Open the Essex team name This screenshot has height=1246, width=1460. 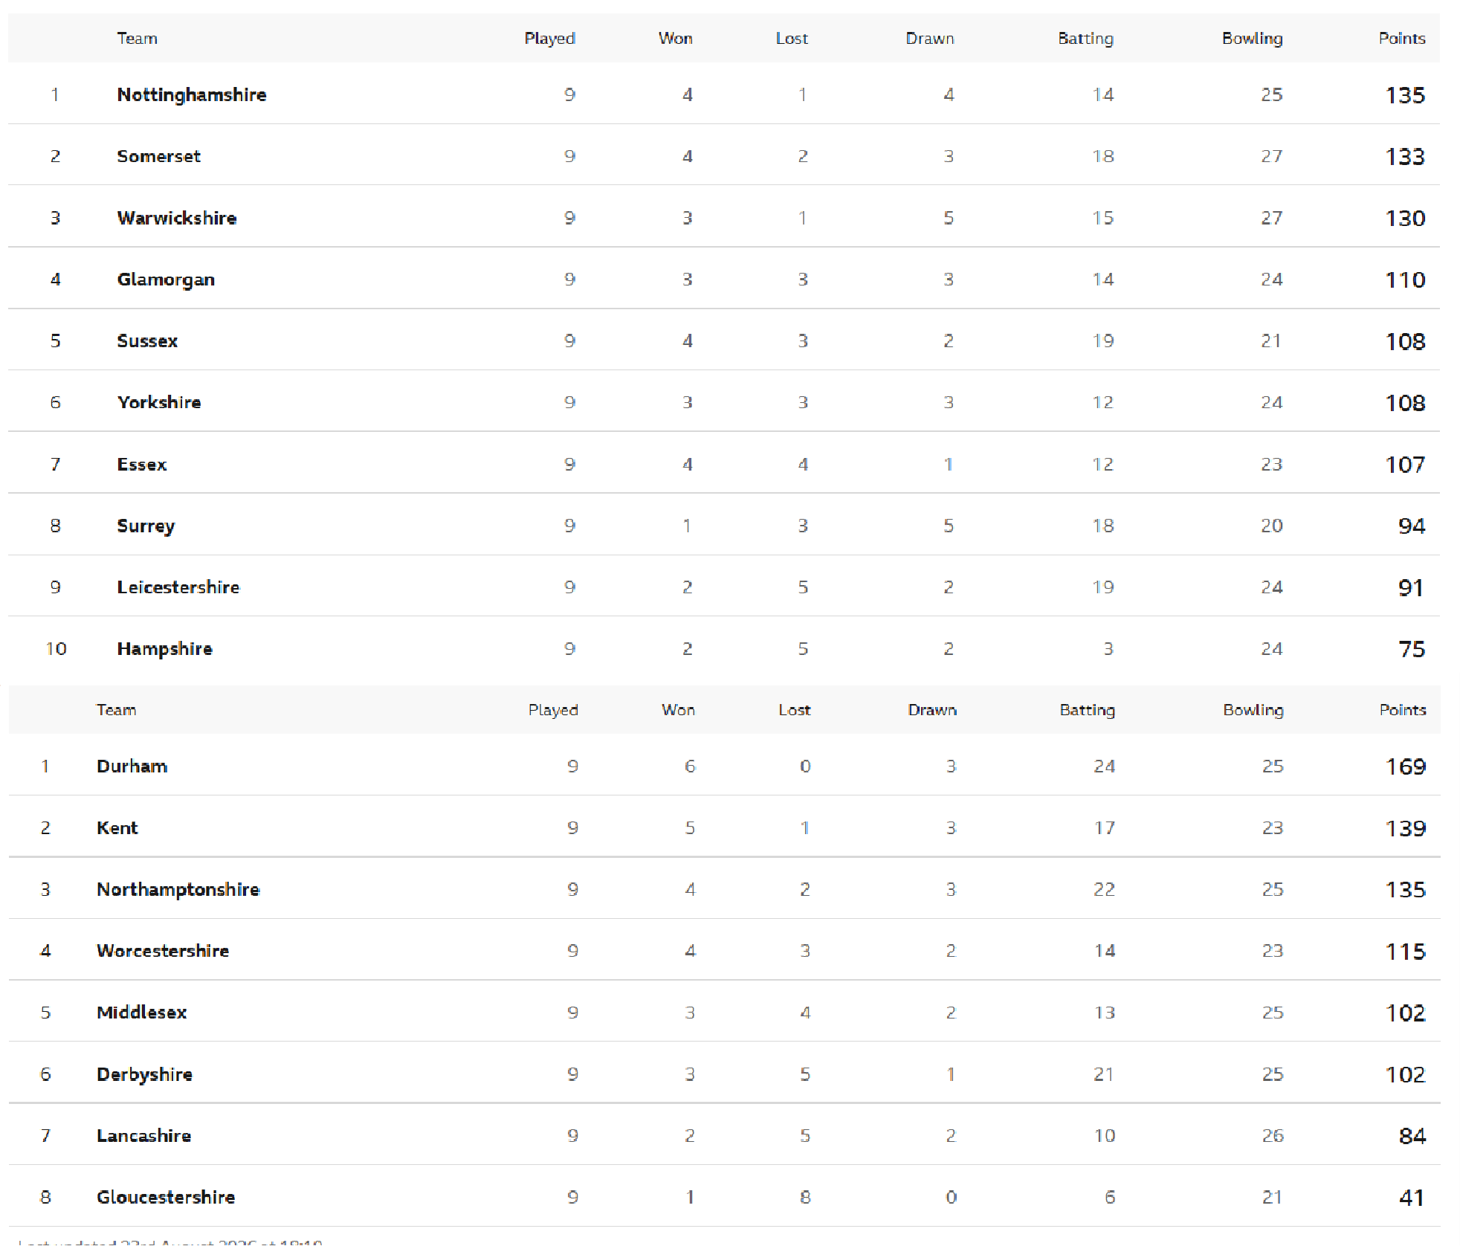(x=142, y=465)
